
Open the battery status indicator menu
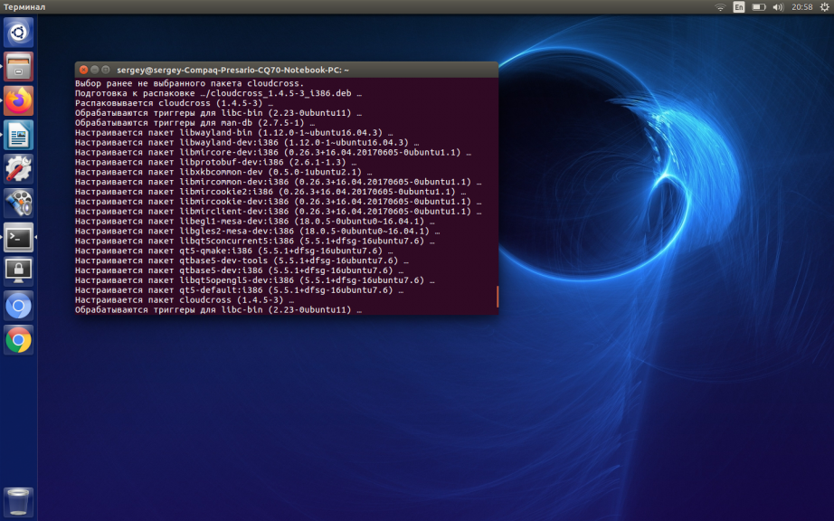click(x=758, y=7)
